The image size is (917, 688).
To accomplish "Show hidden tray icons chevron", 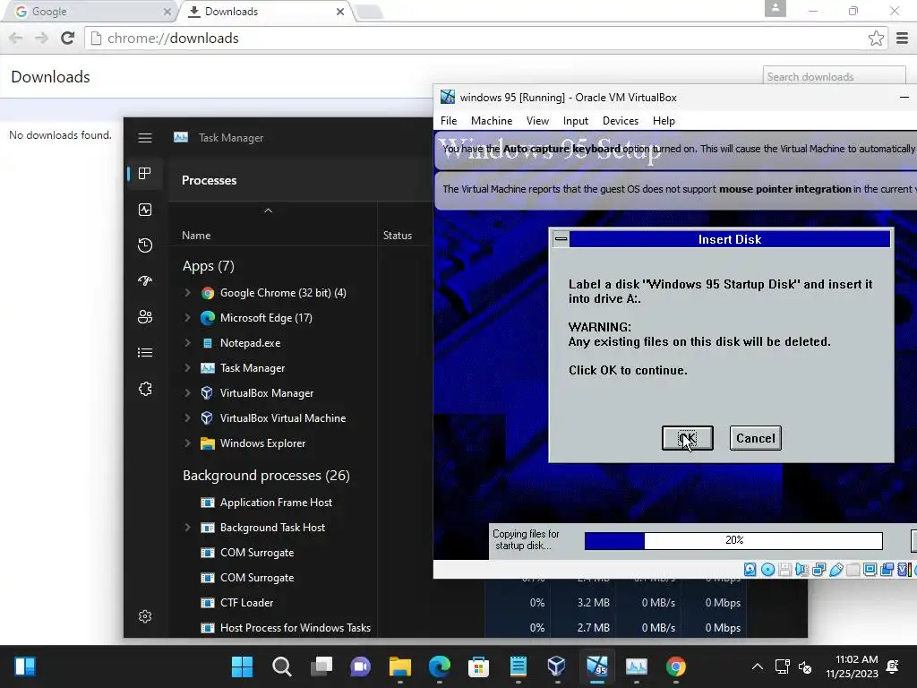I will click(x=757, y=666).
